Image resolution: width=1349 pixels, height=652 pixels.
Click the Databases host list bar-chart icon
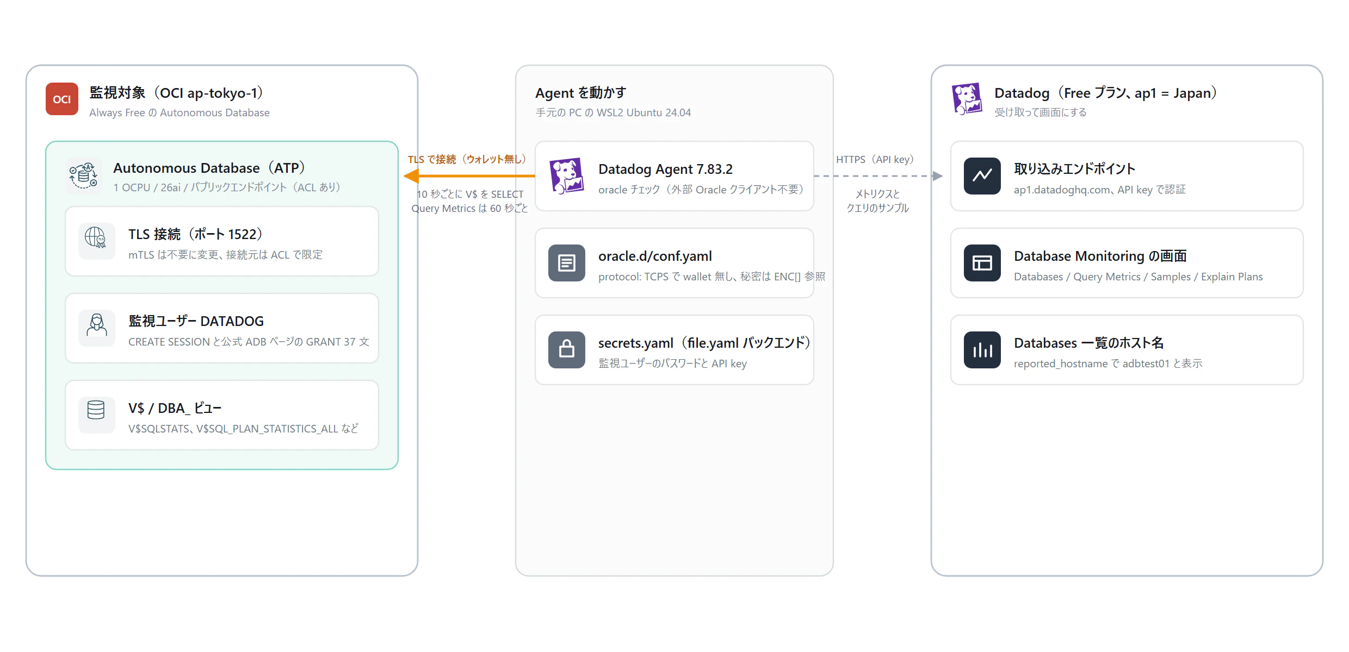pyautogui.click(x=982, y=350)
